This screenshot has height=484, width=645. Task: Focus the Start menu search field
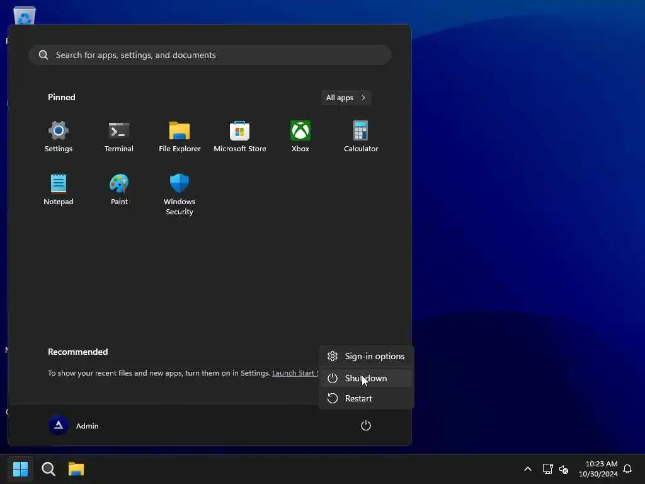tap(210, 55)
